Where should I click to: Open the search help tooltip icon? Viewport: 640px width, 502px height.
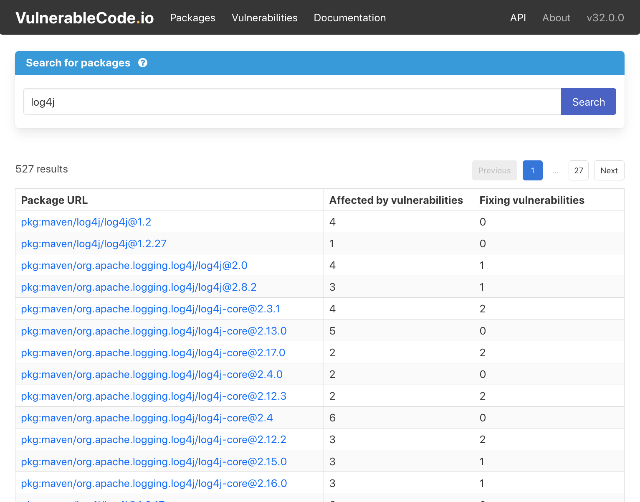point(143,63)
